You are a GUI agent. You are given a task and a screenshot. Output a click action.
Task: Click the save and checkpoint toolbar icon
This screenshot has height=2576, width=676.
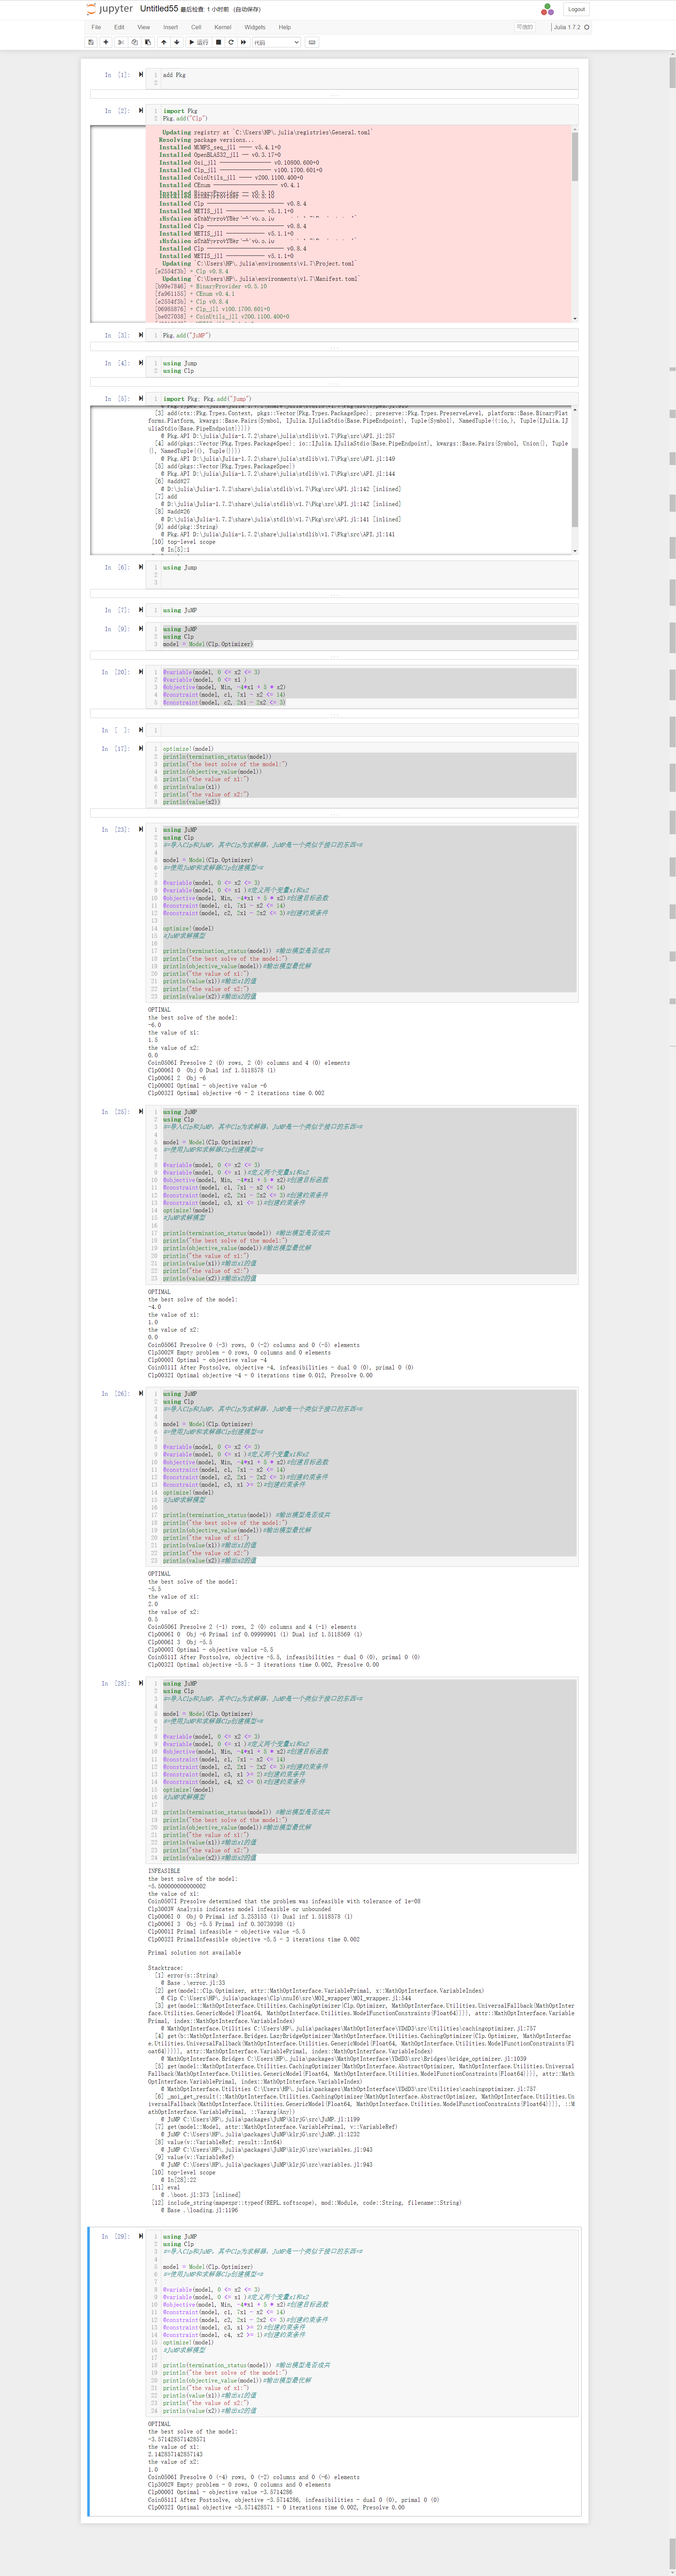[x=91, y=42]
